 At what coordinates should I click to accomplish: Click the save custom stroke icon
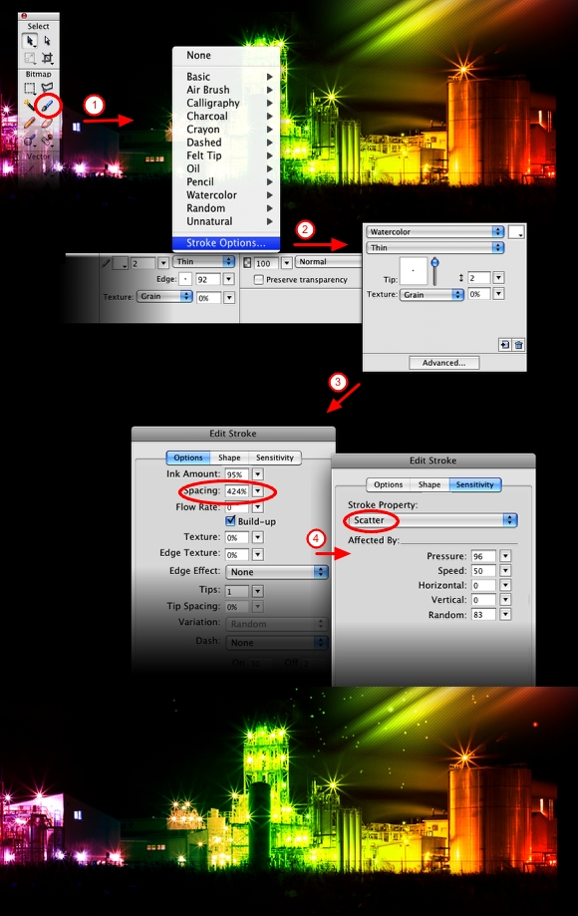tap(504, 345)
